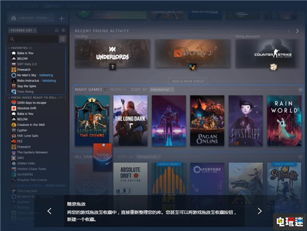
Task: Click 1000 days to escape icon
Action: click(x=14, y=103)
